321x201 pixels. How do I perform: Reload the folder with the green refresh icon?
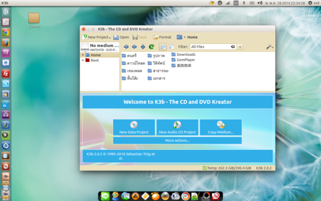[x=152, y=47]
